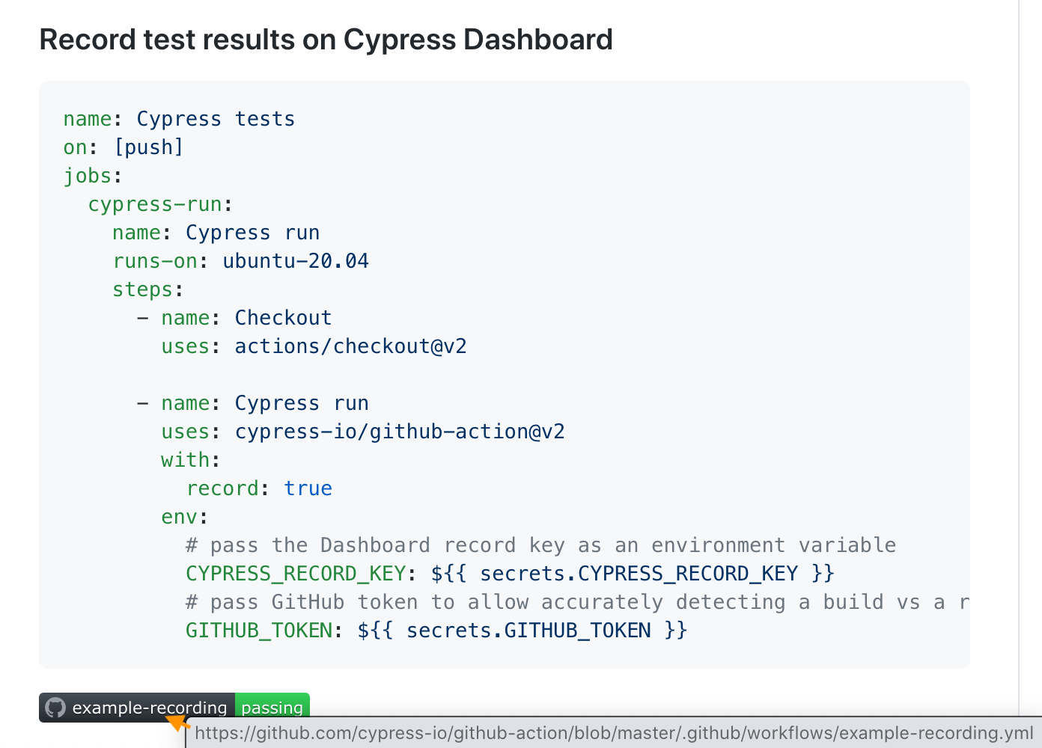Click the 'steps:' code line
Viewport: 1042px width, 748px height.
point(148,289)
